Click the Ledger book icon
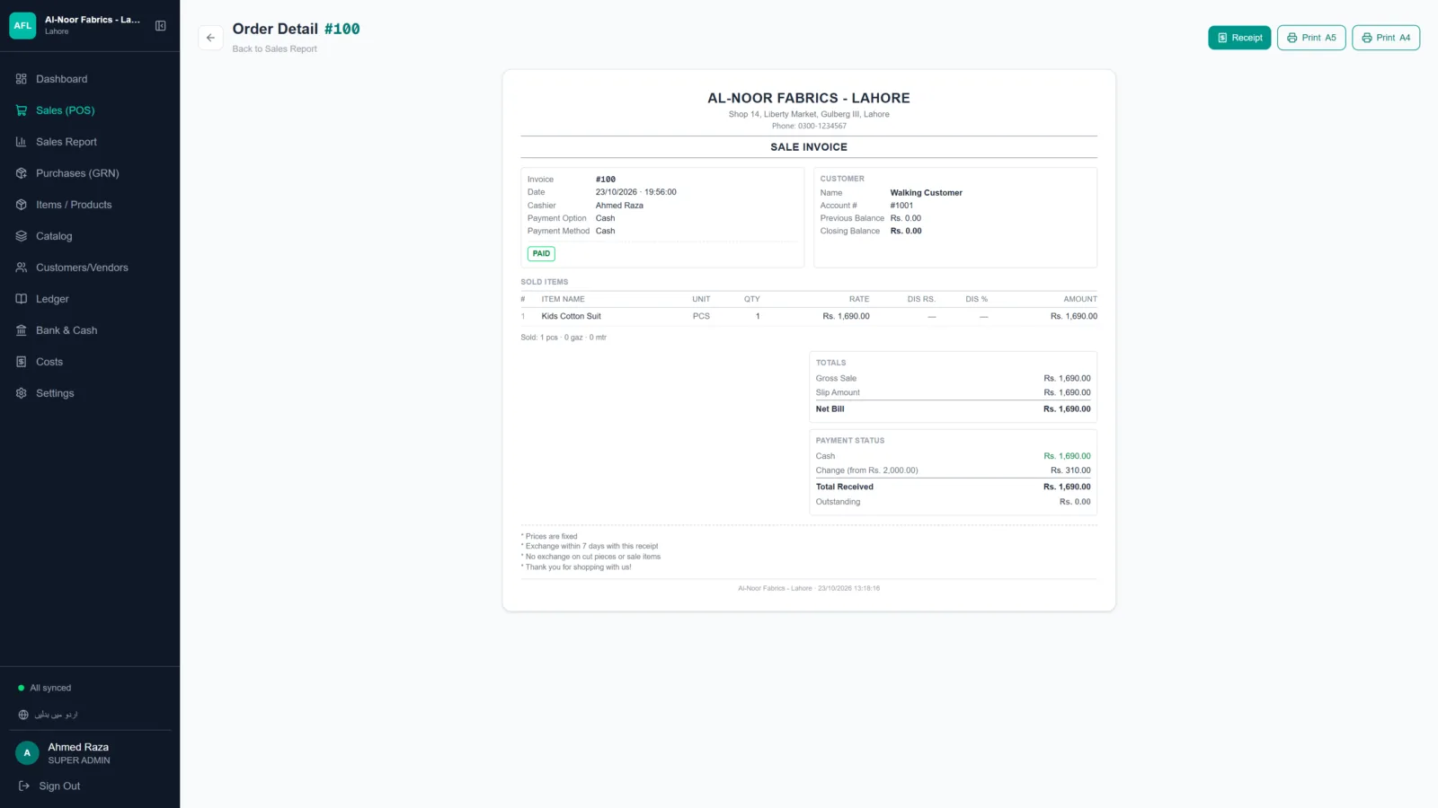This screenshot has width=1438, height=808. 22,299
